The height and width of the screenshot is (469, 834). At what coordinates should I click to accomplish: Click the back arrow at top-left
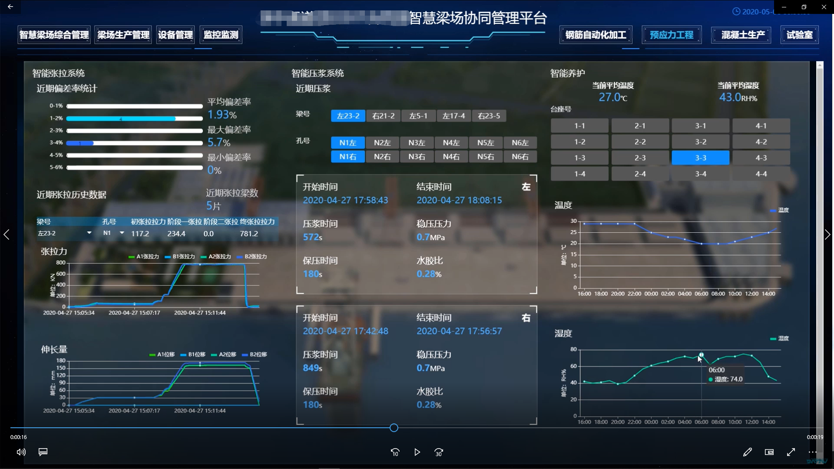coord(10,7)
